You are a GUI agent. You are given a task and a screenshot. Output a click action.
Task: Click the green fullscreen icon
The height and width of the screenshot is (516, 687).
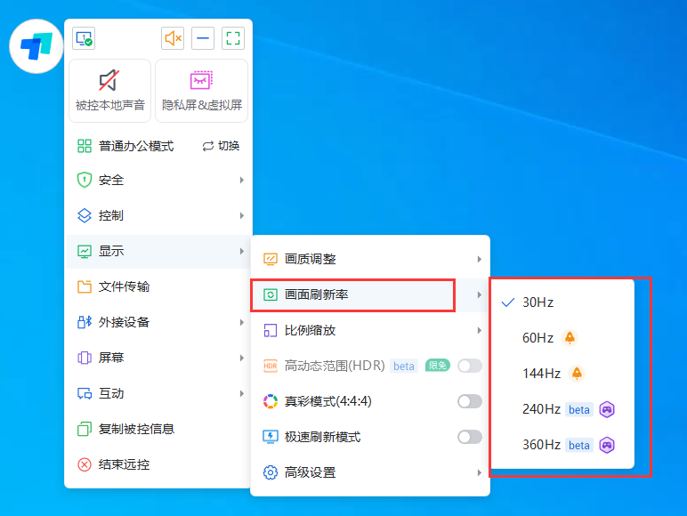coord(233,38)
